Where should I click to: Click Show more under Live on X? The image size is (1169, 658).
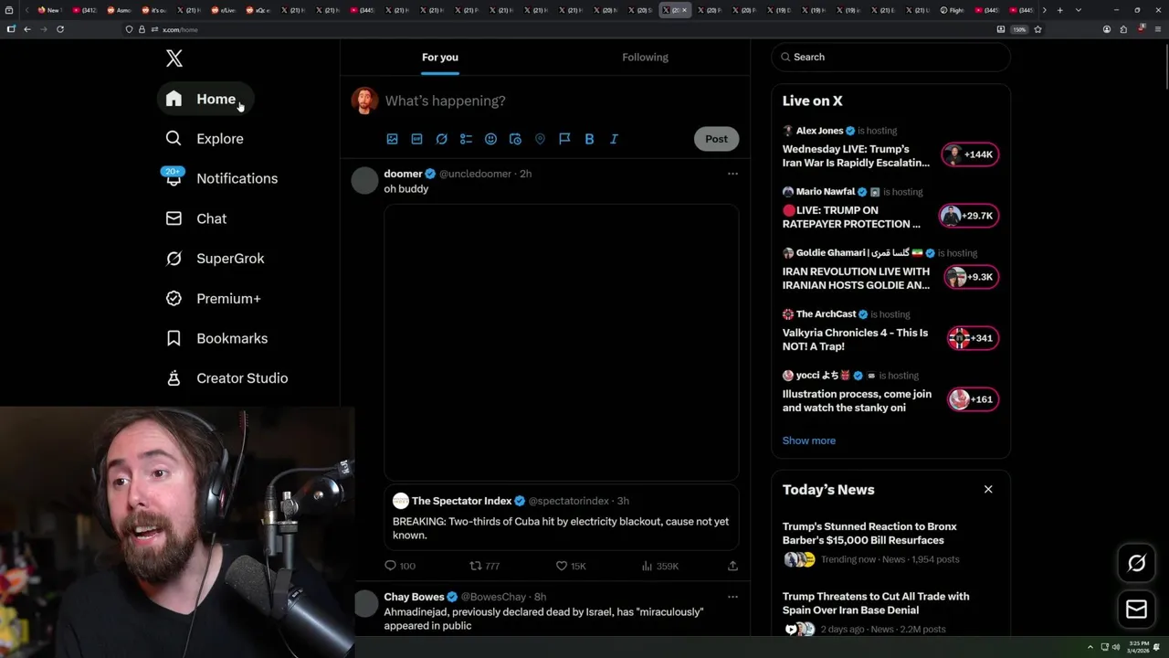pos(808,440)
